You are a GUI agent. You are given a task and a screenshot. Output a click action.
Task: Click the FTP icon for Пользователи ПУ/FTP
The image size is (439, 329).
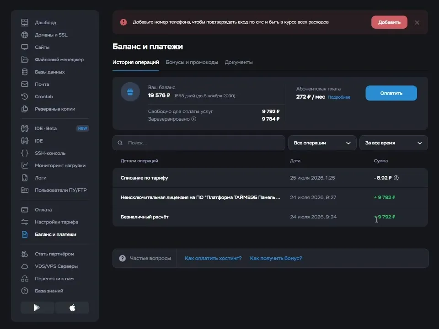pos(25,190)
